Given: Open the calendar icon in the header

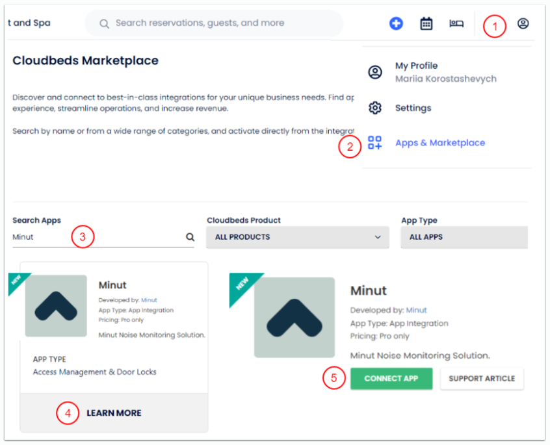Looking at the screenshot, I should [x=426, y=23].
